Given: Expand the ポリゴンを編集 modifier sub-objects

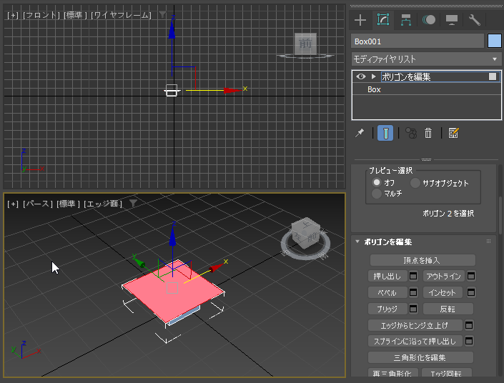Looking at the screenshot, I should pyautogui.click(x=373, y=76).
